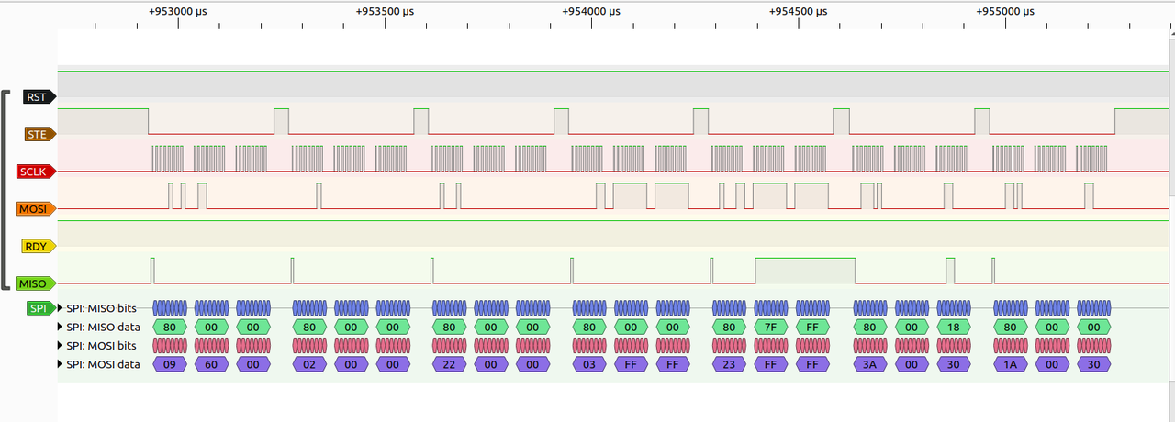Click the MOSI data byte 1A
The image size is (1175, 422).
click(x=1010, y=364)
